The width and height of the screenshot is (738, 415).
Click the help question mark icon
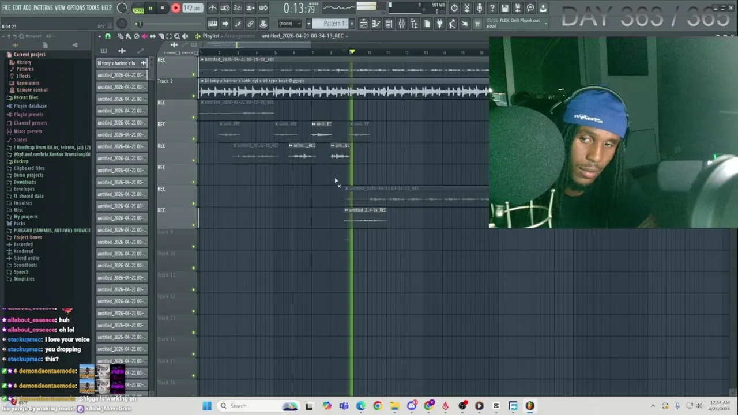point(492,8)
